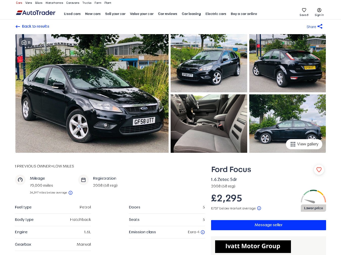
Task: Open the Car leasing link
Action: pyautogui.click(x=191, y=14)
